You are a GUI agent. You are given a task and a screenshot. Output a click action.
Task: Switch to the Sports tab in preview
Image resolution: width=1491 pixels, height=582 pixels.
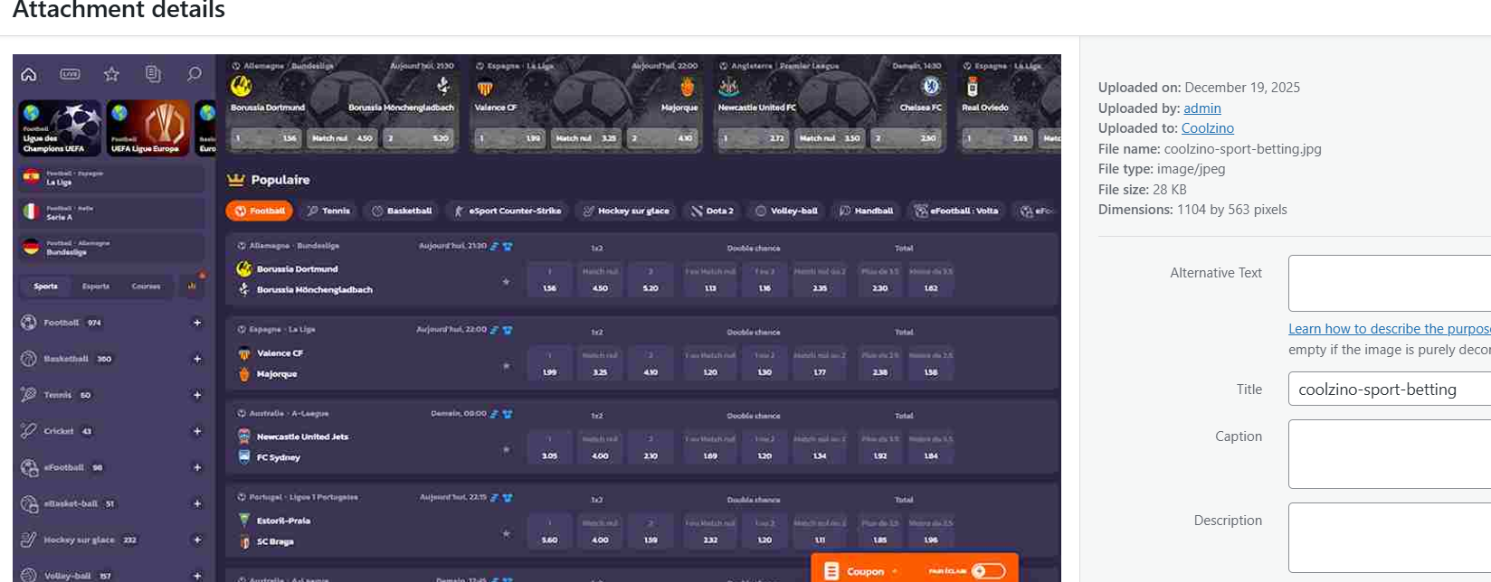click(x=46, y=286)
